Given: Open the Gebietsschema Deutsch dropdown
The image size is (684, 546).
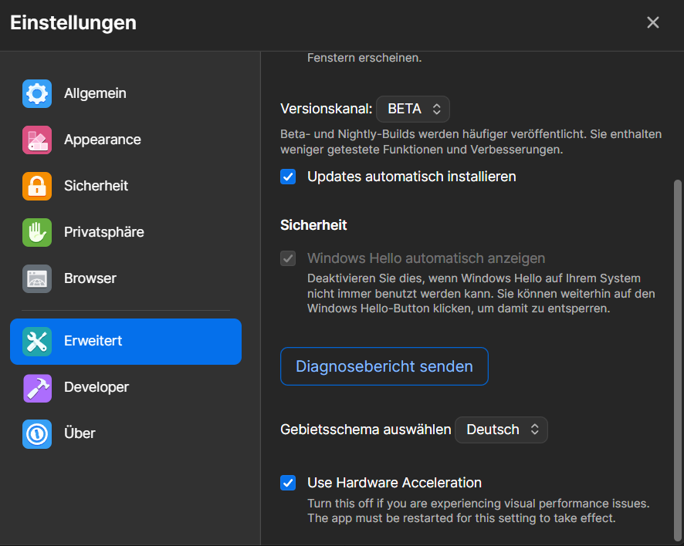Looking at the screenshot, I should 501,430.
